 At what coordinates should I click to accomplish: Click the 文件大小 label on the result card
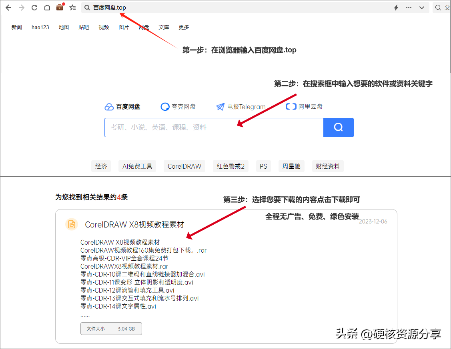click(96, 329)
